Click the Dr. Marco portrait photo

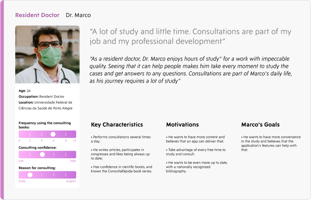click(47, 54)
